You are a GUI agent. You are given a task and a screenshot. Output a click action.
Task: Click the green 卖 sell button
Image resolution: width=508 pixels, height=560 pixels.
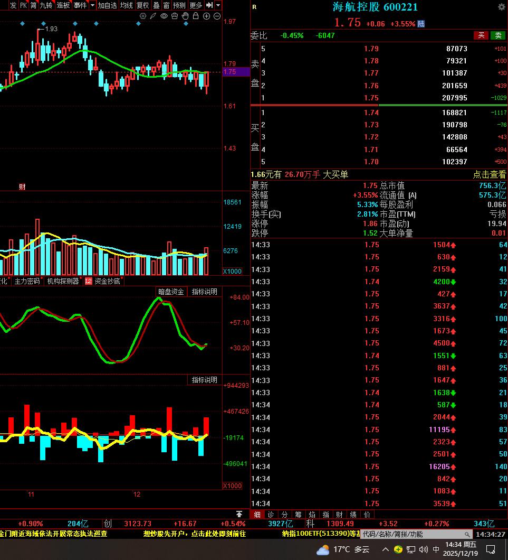coord(498,35)
